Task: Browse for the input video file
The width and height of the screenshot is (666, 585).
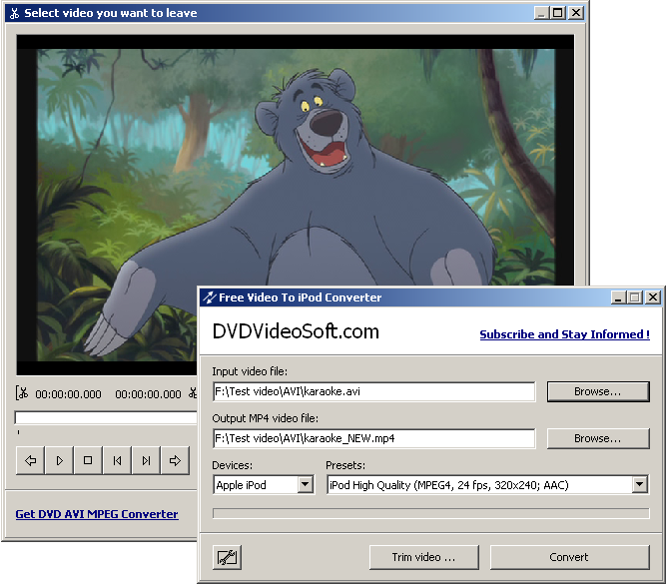Action: pyautogui.click(x=598, y=391)
